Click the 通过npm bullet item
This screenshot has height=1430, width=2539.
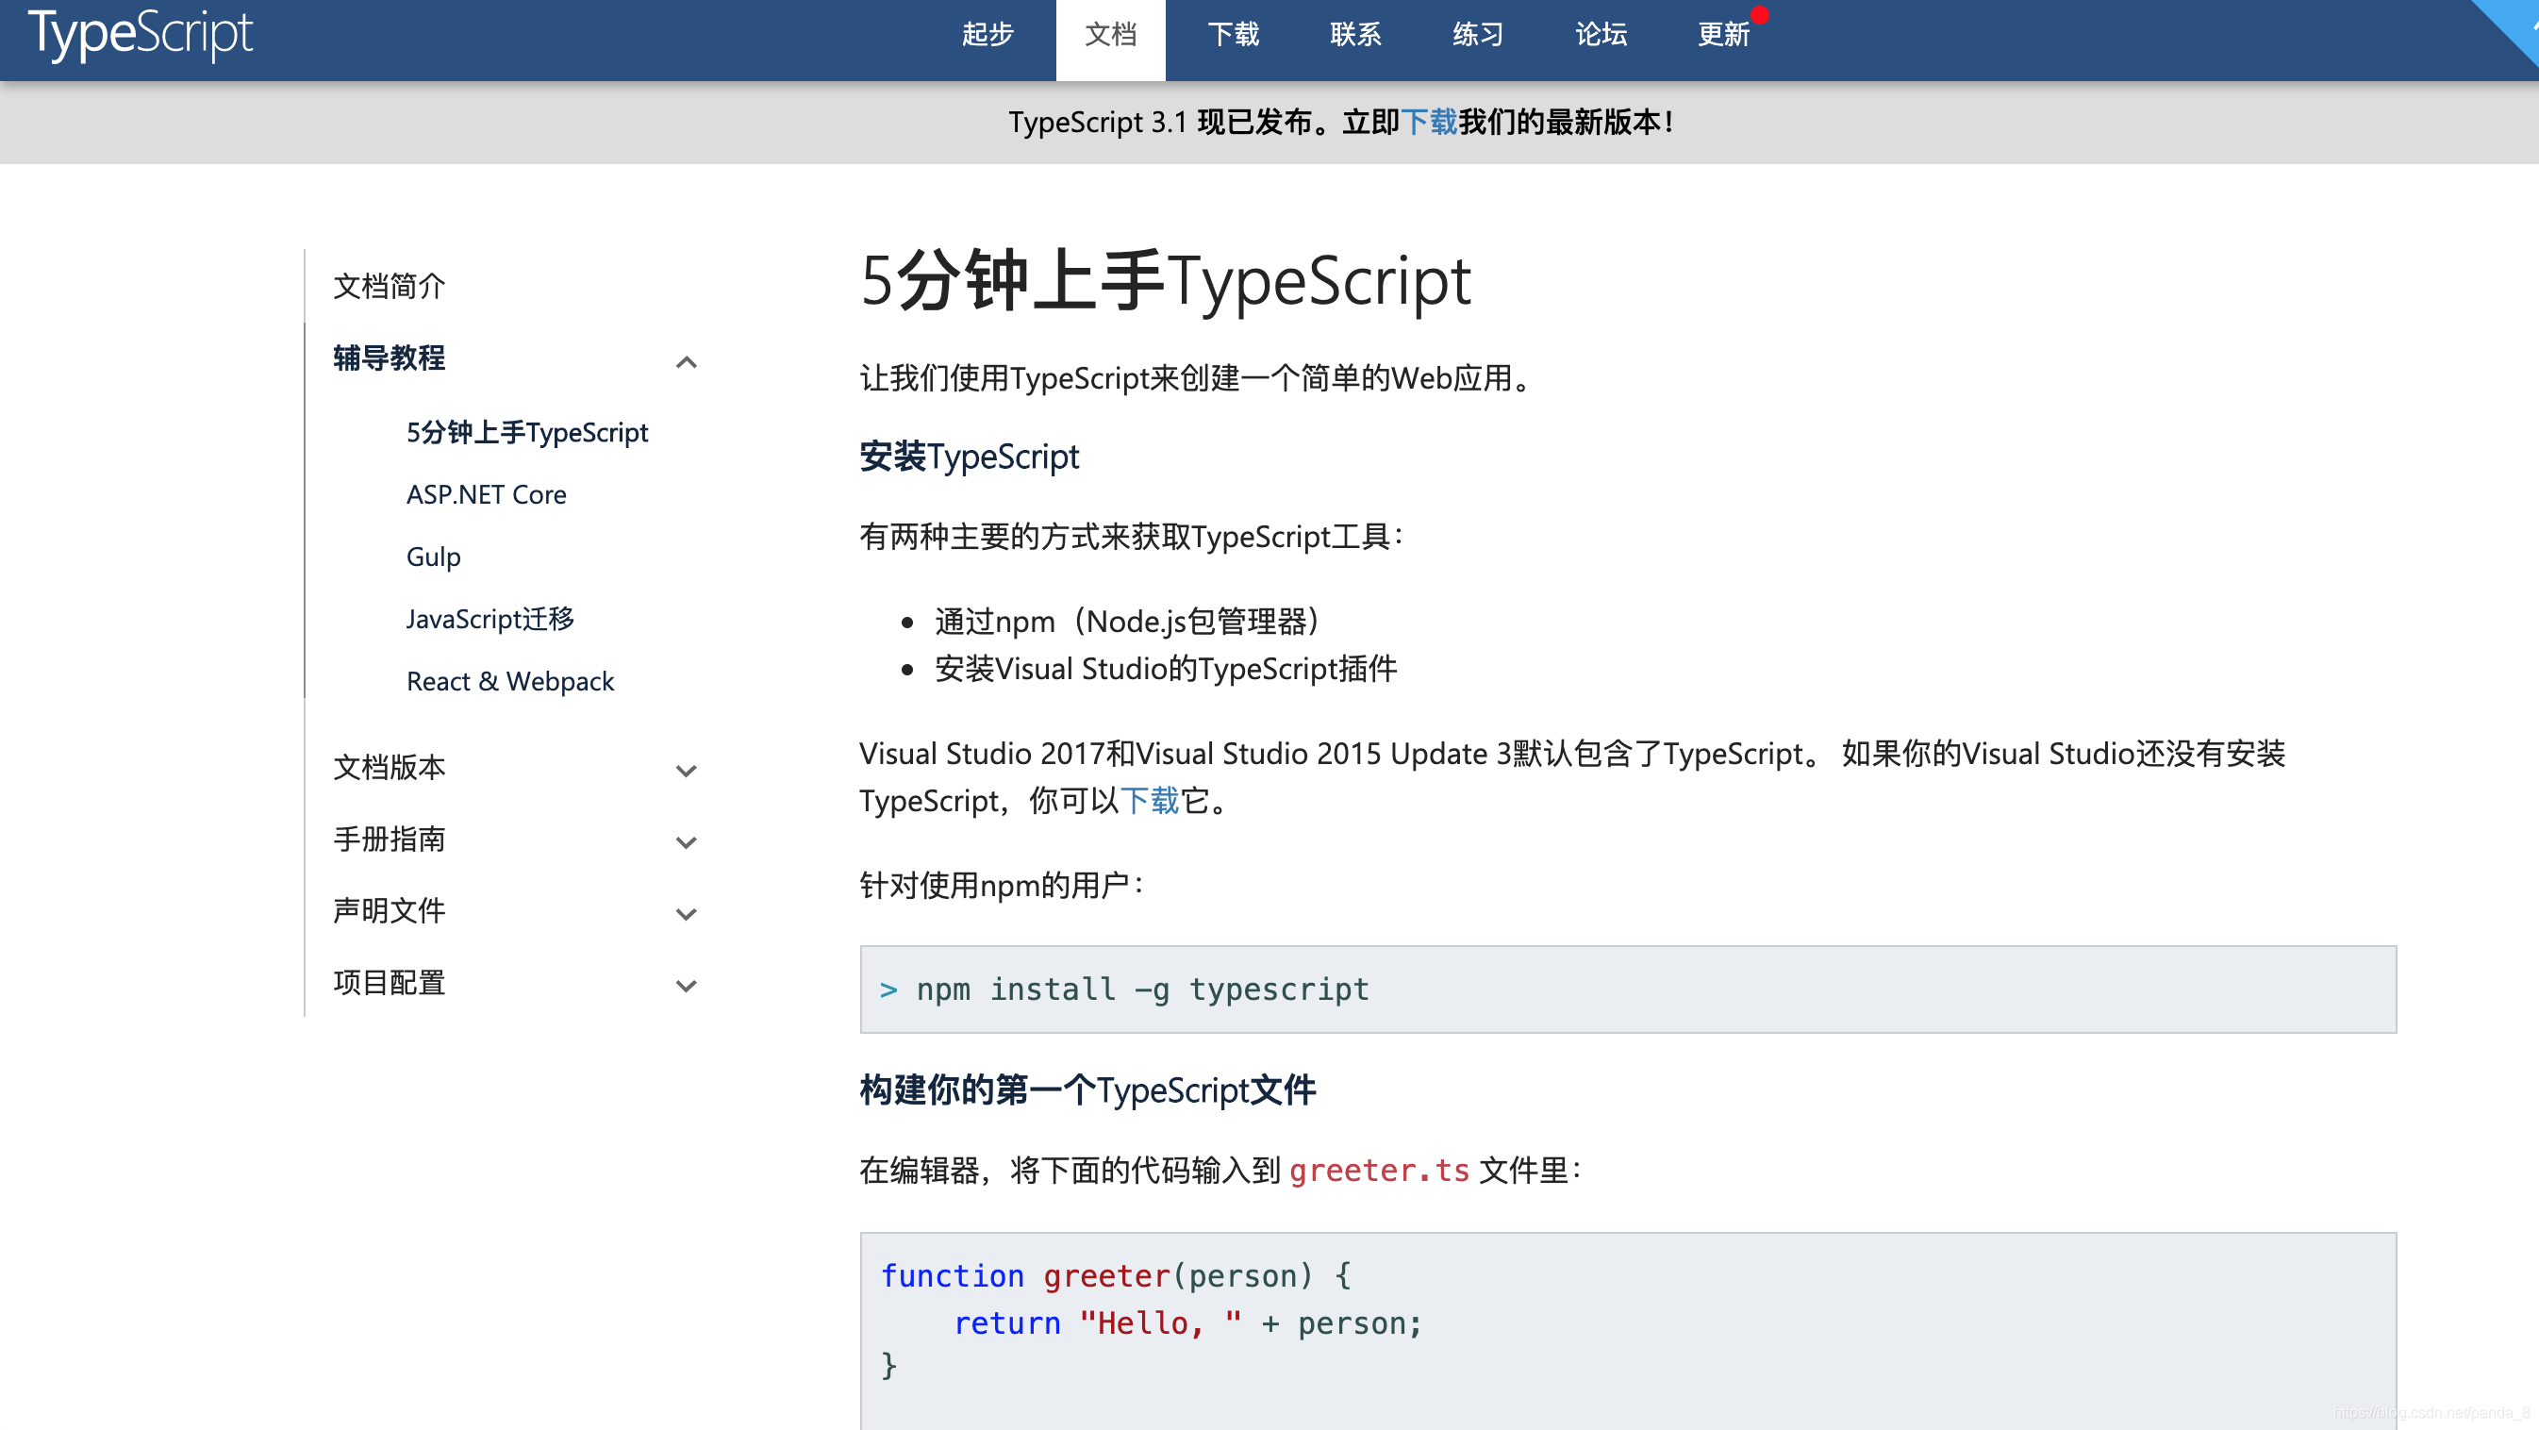[1128, 622]
